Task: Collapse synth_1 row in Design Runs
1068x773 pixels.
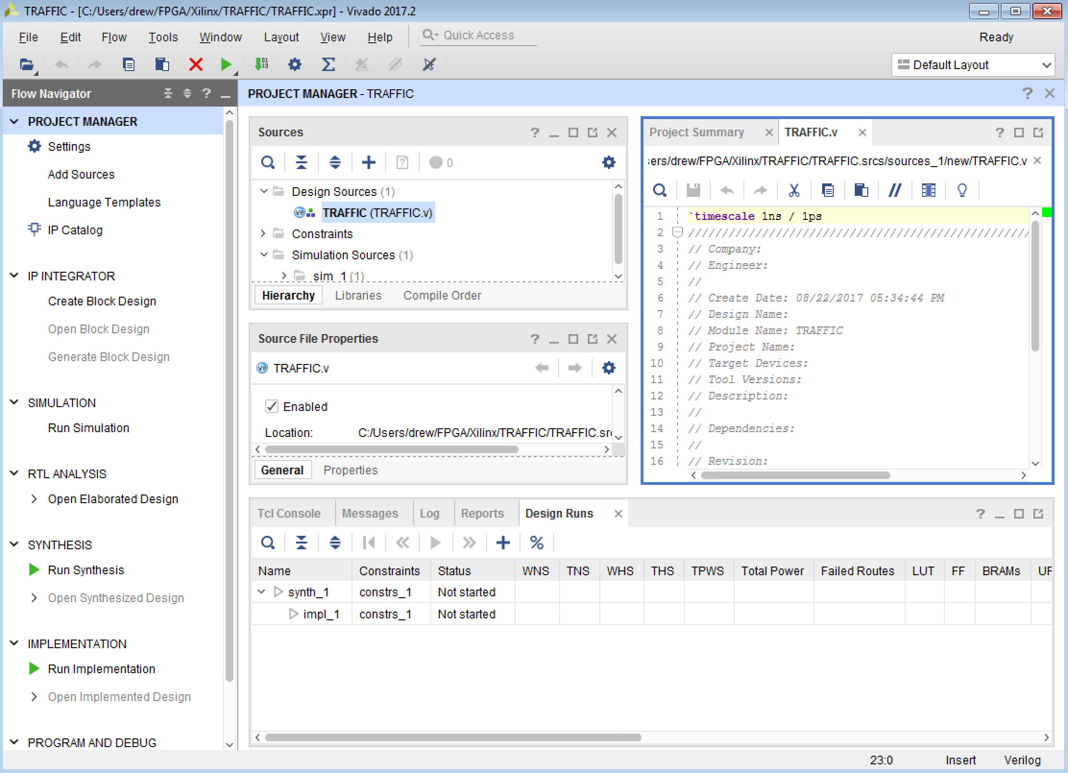Action: coord(261,592)
